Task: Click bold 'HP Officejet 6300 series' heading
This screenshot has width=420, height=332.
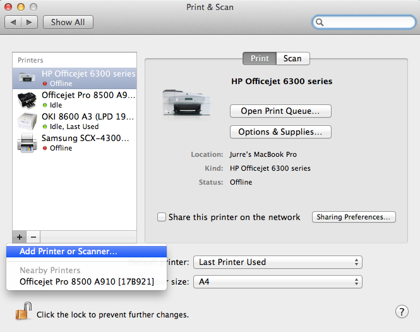Action: [x=282, y=81]
